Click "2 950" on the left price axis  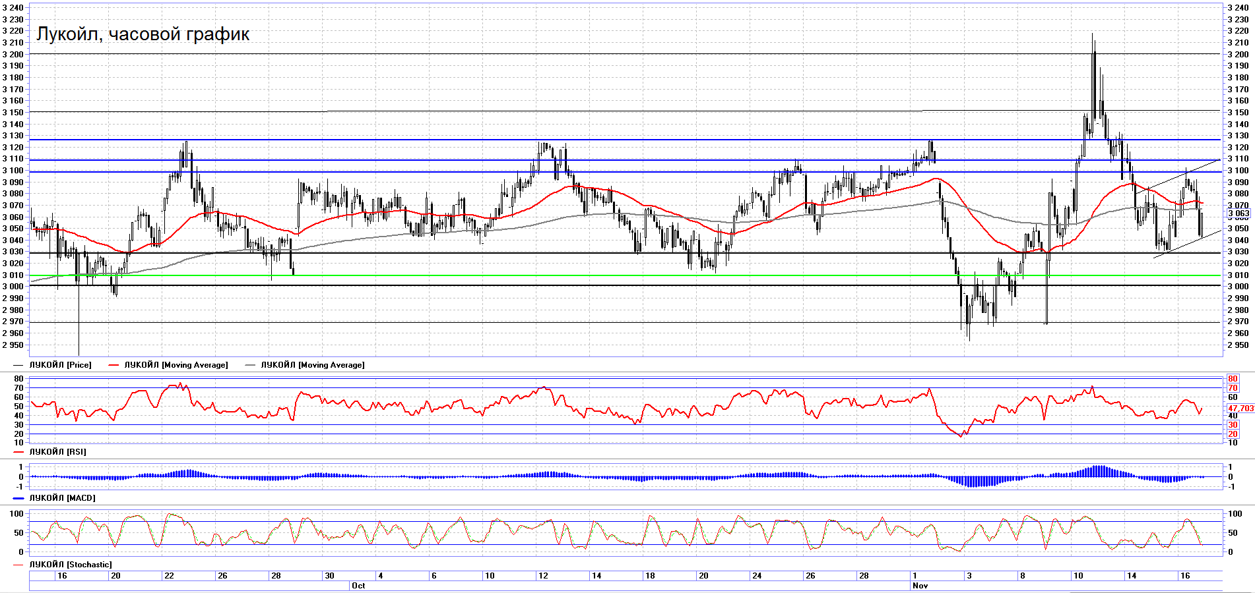(x=13, y=345)
